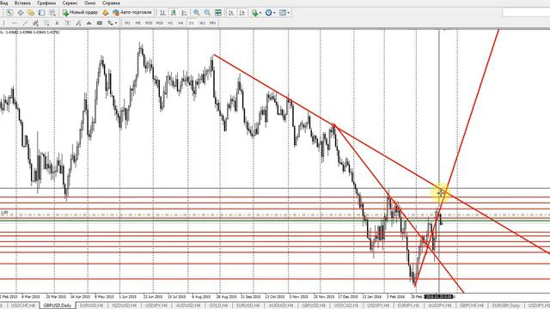Expand the Indicators dropdown arrow

coord(260,13)
